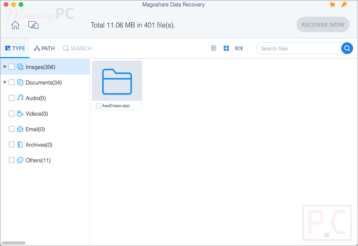Check the Archives(0) checkbox
The height and width of the screenshot is (246, 358).
click(12, 145)
